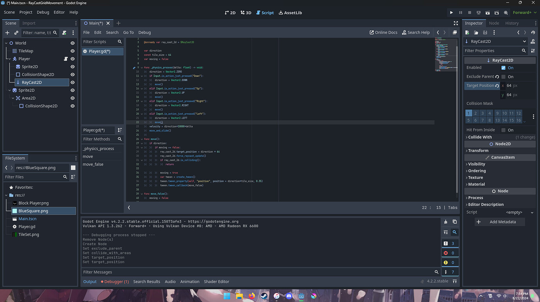Open the Forward+ renderer dropdown
Viewport: 540px width, 302px height.
pyautogui.click(x=524, y=12)
